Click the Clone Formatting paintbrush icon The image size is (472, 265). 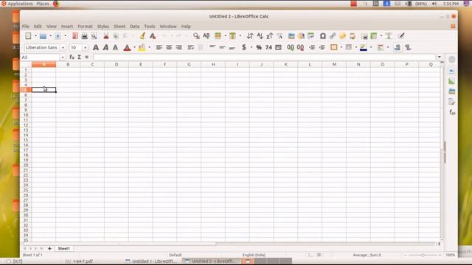(142, 36)
